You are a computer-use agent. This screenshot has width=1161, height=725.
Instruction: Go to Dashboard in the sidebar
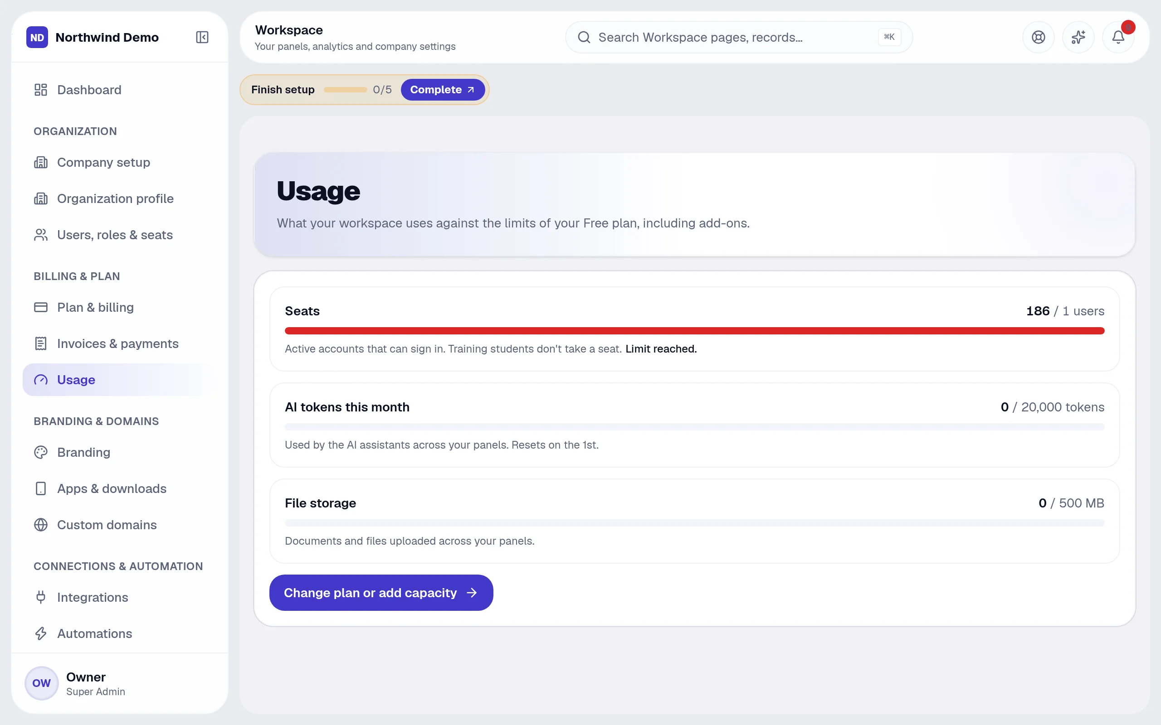[120, 90]
